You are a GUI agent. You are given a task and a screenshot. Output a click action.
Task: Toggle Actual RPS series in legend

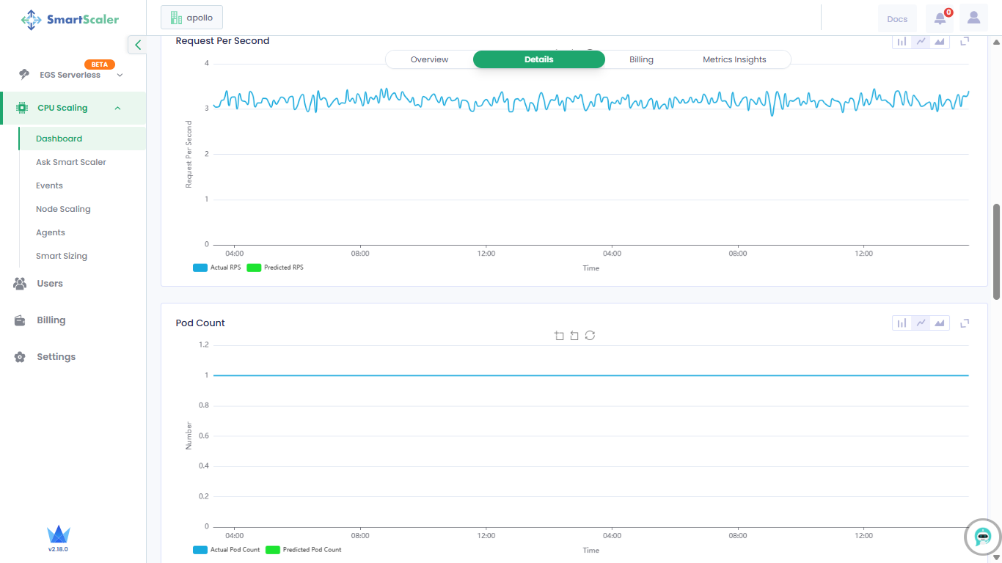click(217, 268)
